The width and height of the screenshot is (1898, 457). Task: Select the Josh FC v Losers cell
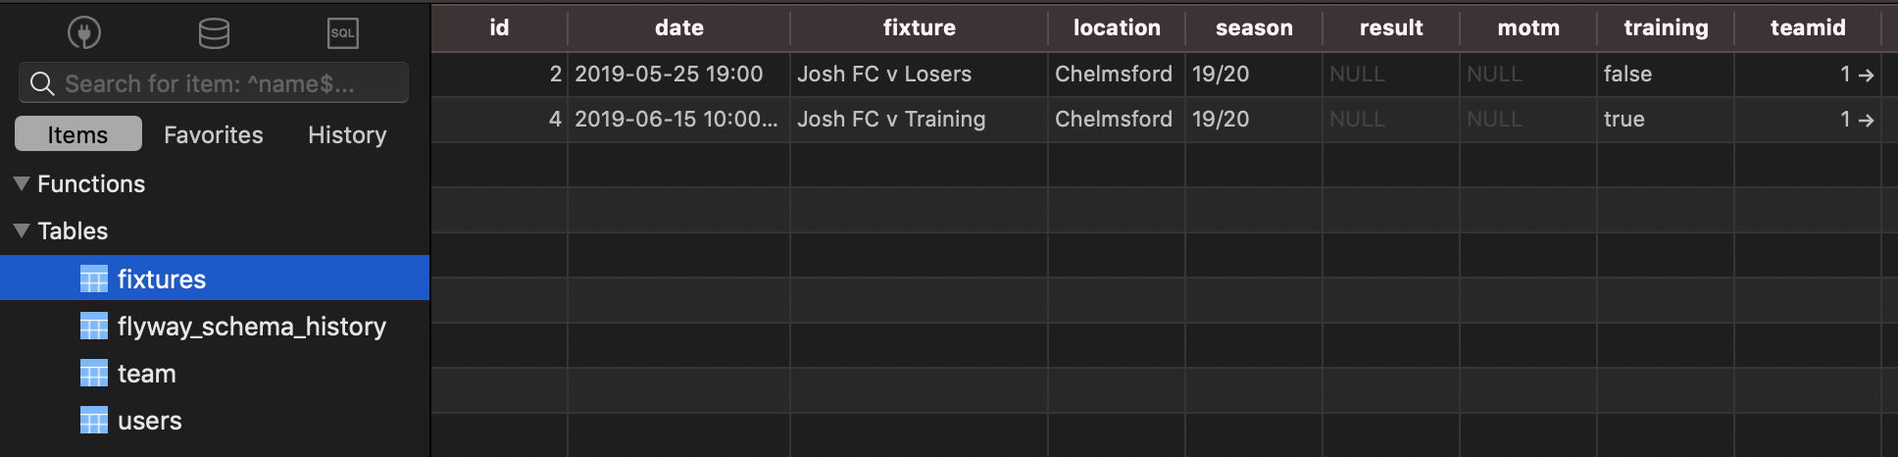[884, 75]
